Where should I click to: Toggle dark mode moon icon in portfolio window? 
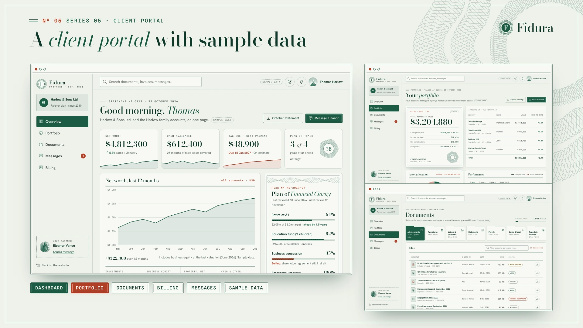(x=516, y=79)
